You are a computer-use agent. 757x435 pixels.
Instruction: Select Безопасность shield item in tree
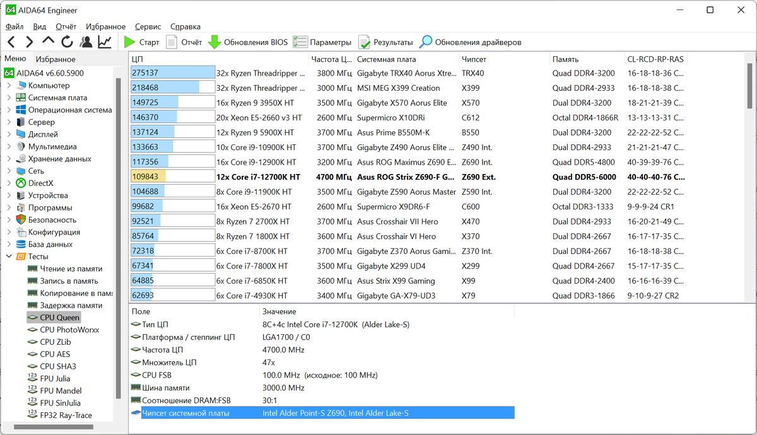[52, 219]
